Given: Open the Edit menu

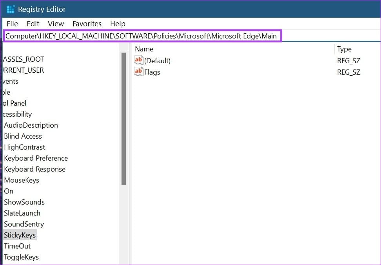Looking at the screenshot, I should pyautogui.click(x=33, y=24).
